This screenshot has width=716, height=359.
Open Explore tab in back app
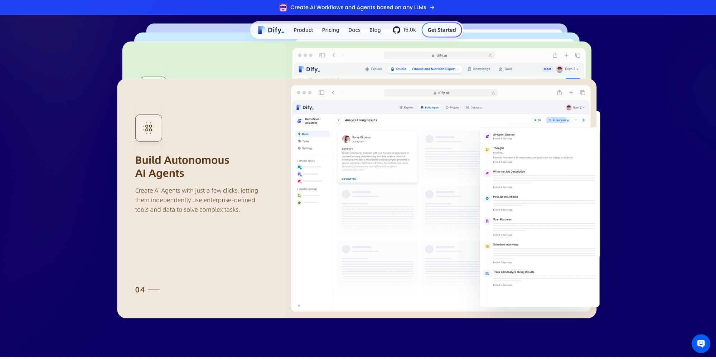(x=373, y=69)
